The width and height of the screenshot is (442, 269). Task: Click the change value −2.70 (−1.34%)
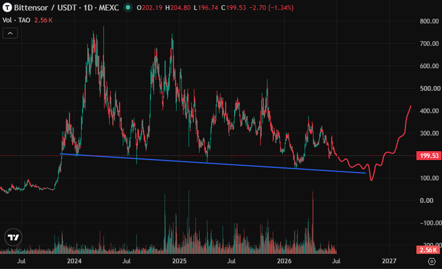pos(272,8)
